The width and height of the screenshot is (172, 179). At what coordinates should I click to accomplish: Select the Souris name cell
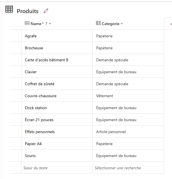pyautogui.click(x=57, y=156)
